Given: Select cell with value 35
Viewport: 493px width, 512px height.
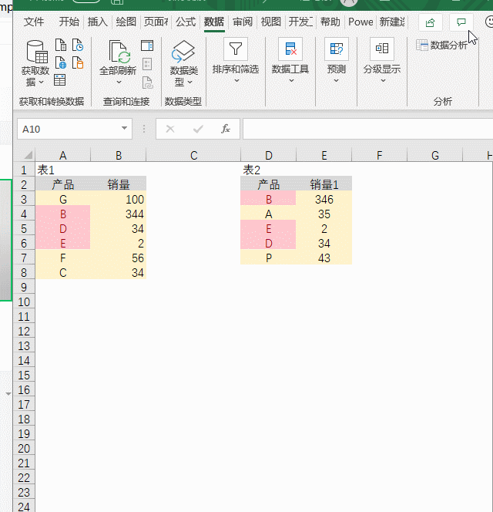Looking at the screenshot, I should [x=324, y=214].
